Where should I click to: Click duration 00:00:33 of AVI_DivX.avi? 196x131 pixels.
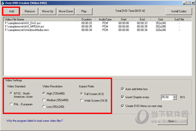tap(87, 23)
